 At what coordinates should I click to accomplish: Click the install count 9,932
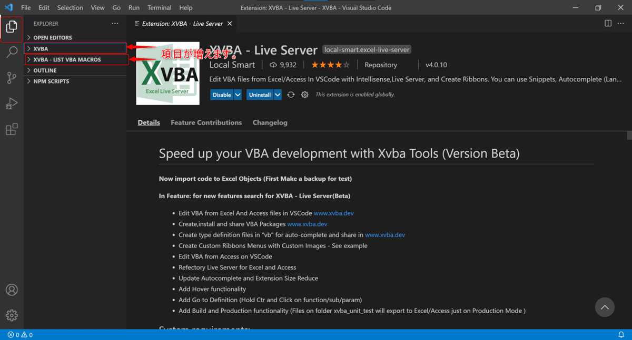[x=283, y=65]
